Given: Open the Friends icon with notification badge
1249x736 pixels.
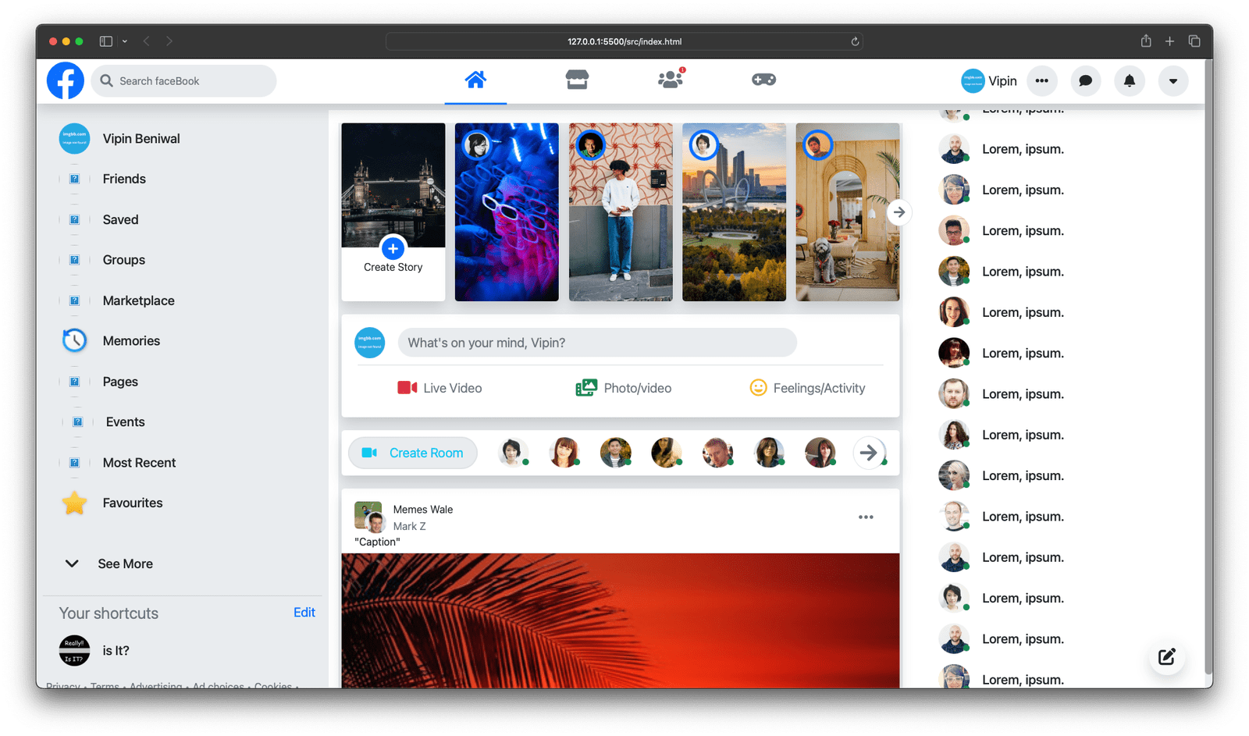Looking at the screenshot, I should [670, 79].
